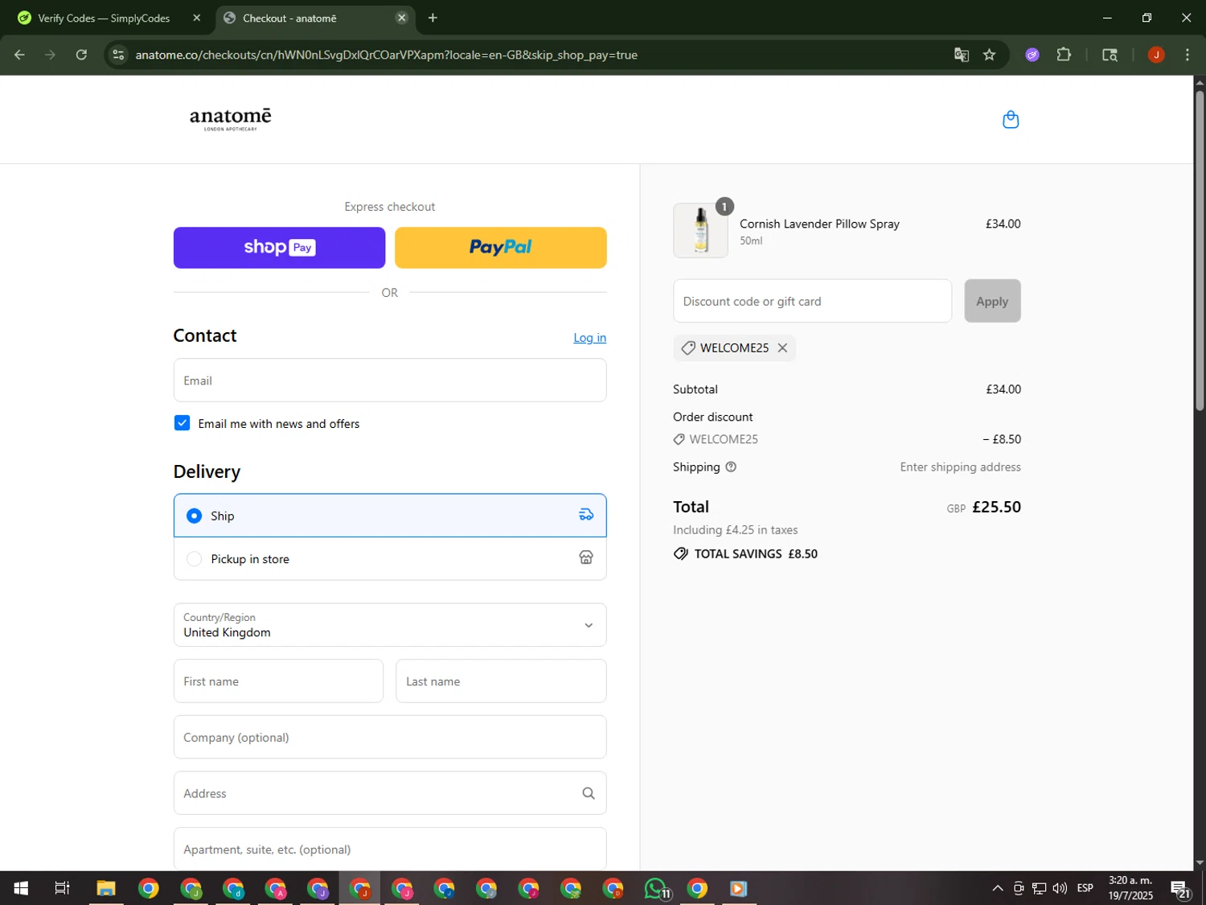
Task: Click the Log in link
Action: coord(589,338)
